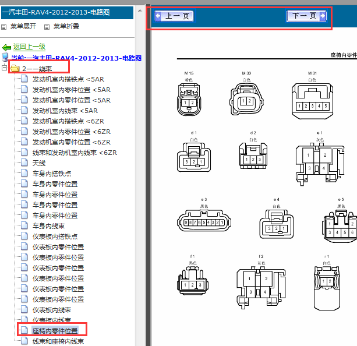This screenshot has width=357, height=346.
Task: Click page icon beside 线束和座椅内线束
Action: tap(24, 341)
